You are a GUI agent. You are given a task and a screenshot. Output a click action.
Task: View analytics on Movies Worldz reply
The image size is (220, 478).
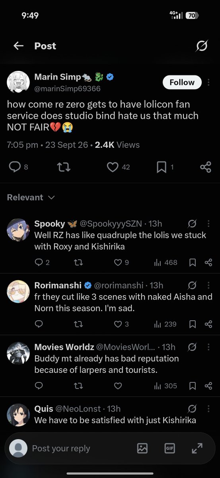(165, 386)
